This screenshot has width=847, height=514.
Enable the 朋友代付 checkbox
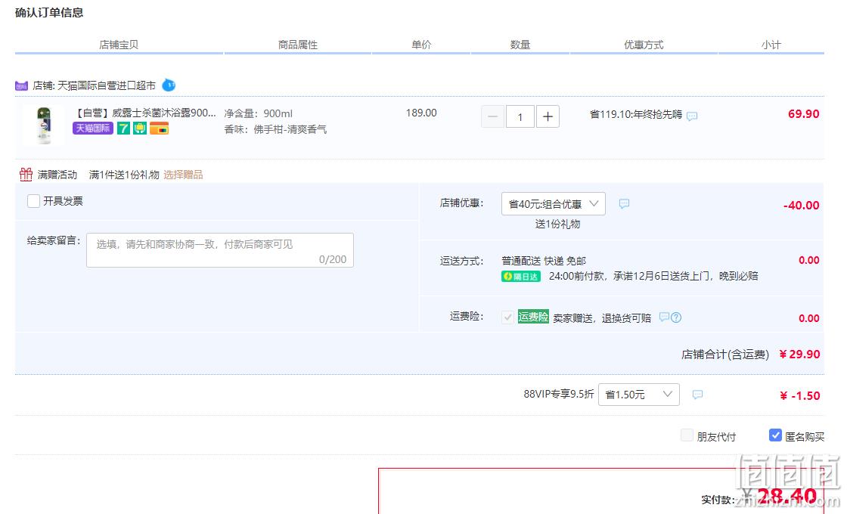click(687, 435)
